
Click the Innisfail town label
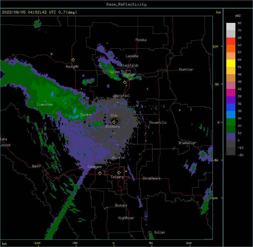pyautogui.click(x=122, y=96)
